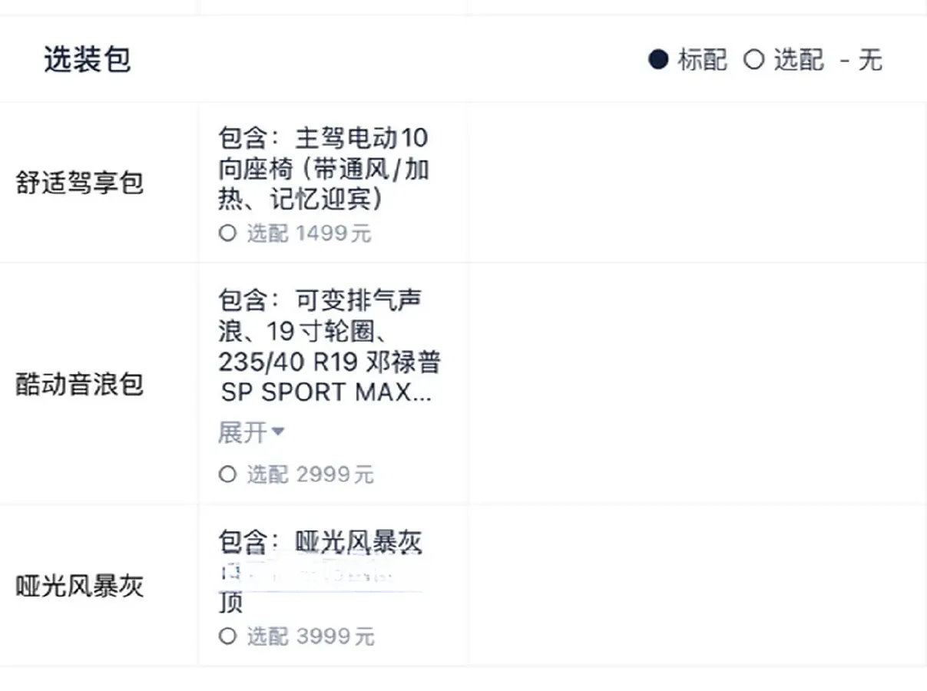
Task: Select the 选配 3999元 option circle
Action: 227,636
